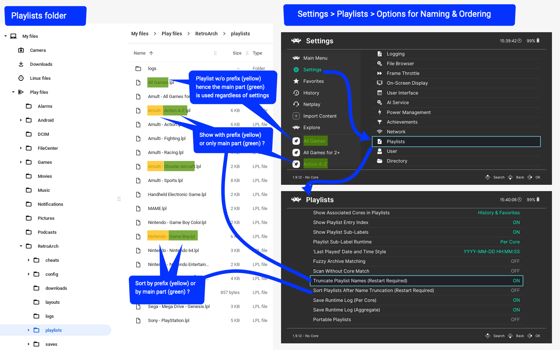This screenshot has height=350, width=560.
Task: Click the Achievements trophy icon
Action: click(379, 122)
